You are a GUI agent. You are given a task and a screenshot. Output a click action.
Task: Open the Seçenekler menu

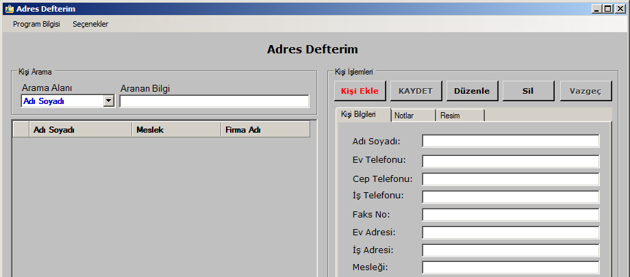[x=90, y=24]
